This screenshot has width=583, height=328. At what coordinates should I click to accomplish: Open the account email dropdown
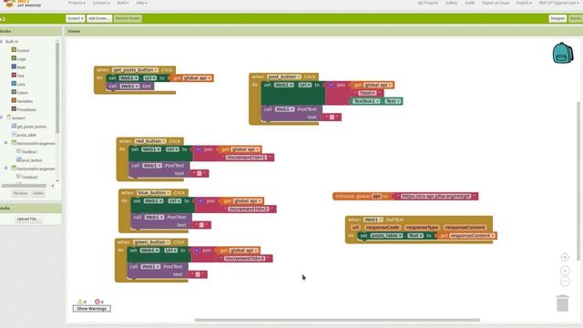pos(558,3)
